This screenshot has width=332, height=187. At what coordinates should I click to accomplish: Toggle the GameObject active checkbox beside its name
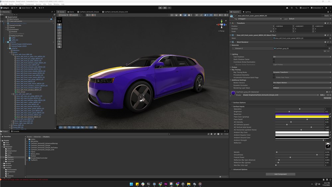pos(236,16)
